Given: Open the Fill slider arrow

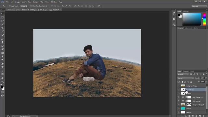Looking at the screenshot, I should pyautogui.click(x=206, y=82).
